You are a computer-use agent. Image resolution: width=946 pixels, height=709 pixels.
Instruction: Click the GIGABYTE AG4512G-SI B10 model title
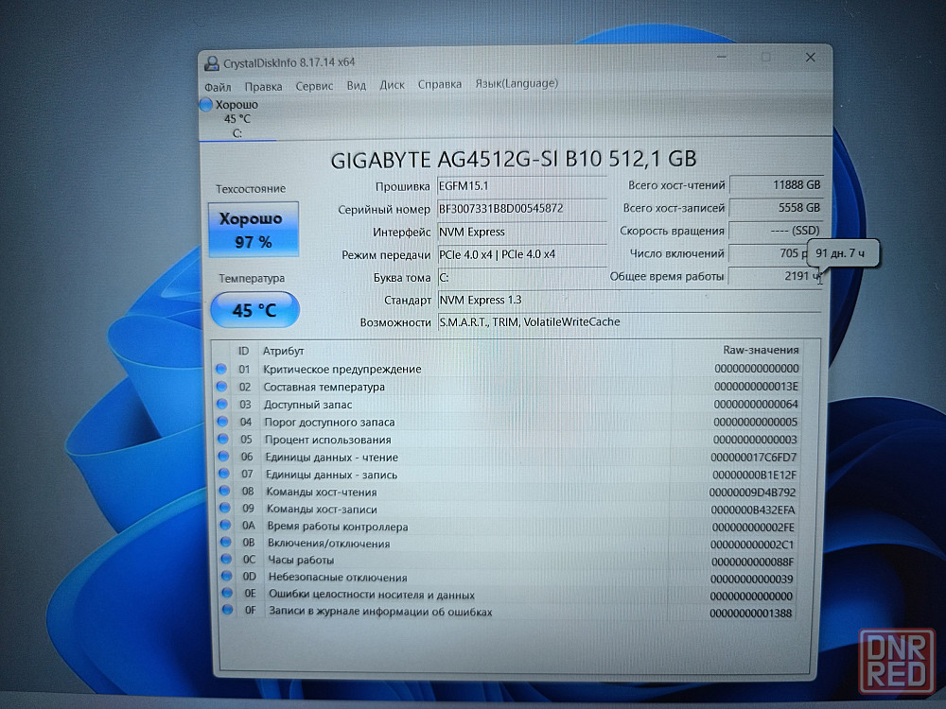click(514, 159)
